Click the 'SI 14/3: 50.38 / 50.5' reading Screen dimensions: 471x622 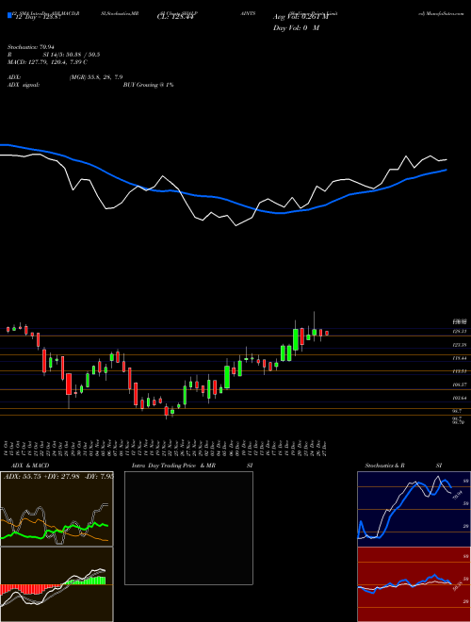[72, 55]
